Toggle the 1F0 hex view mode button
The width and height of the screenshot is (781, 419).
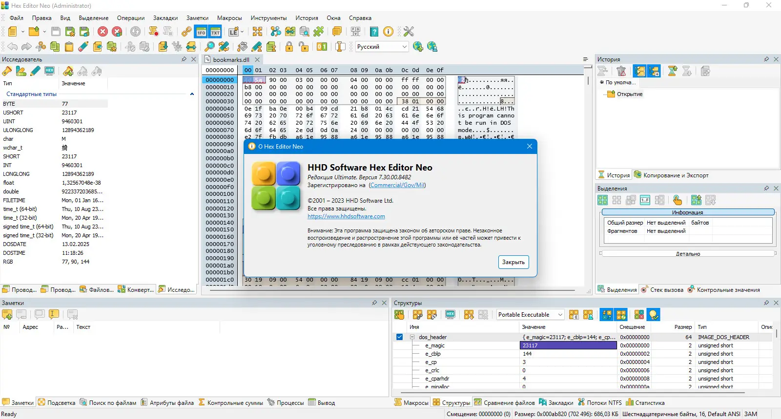tap(201, 32)
